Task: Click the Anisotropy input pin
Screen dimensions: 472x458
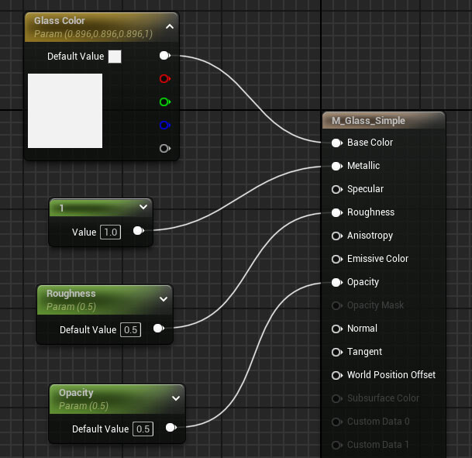Action: click(x=336, y=236)
